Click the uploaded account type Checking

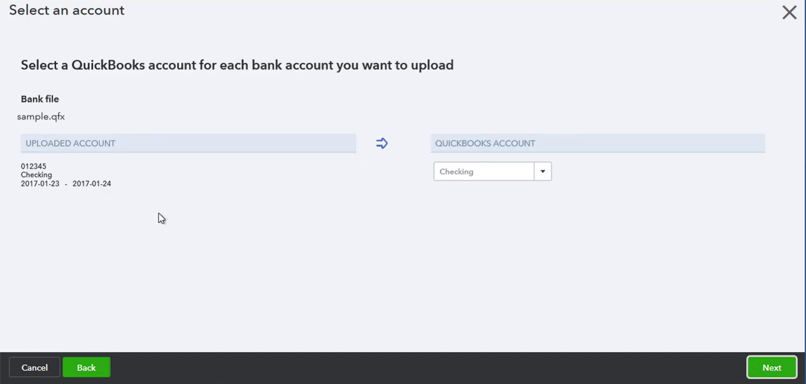36,175
